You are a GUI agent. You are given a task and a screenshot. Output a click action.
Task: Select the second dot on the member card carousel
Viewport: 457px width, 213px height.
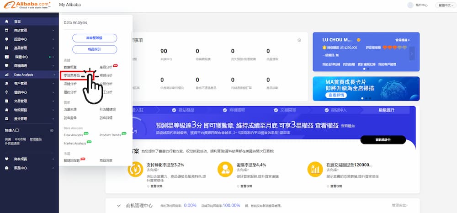click(368, 69)
